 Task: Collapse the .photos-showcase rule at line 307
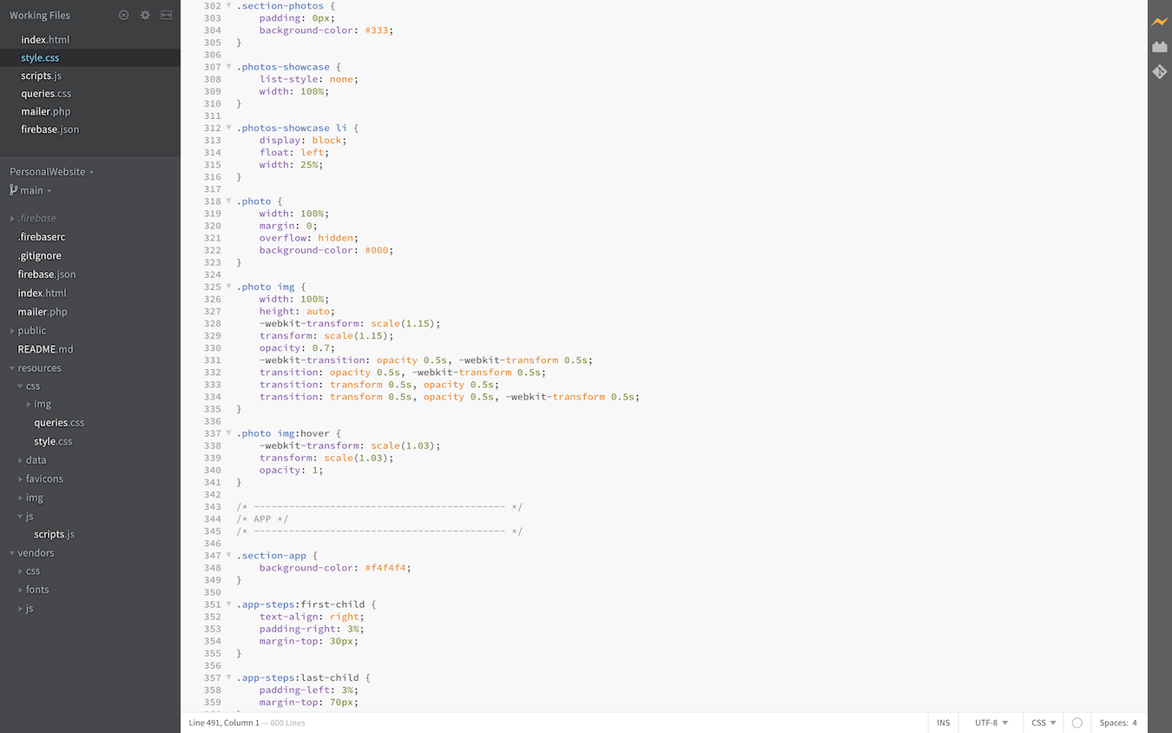click(x=228, y=67)
